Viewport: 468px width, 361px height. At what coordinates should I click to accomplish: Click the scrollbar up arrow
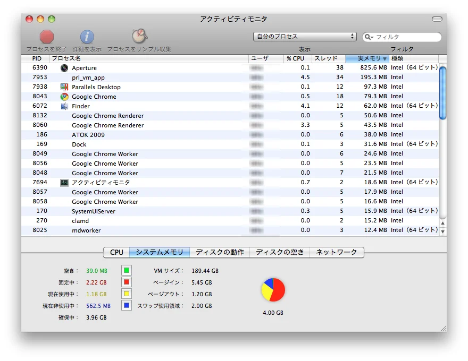pos(443,223)
